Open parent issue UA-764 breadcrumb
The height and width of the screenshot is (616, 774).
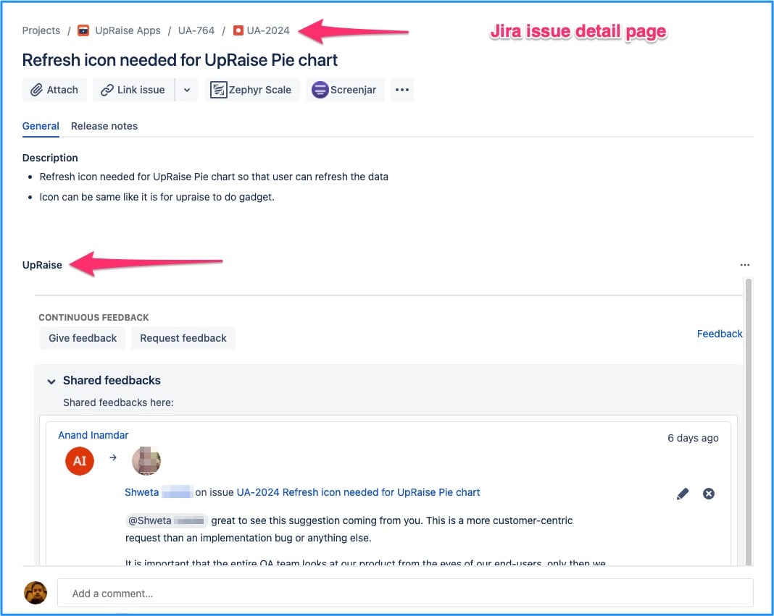pyautogui.click(x=196, y=30)
